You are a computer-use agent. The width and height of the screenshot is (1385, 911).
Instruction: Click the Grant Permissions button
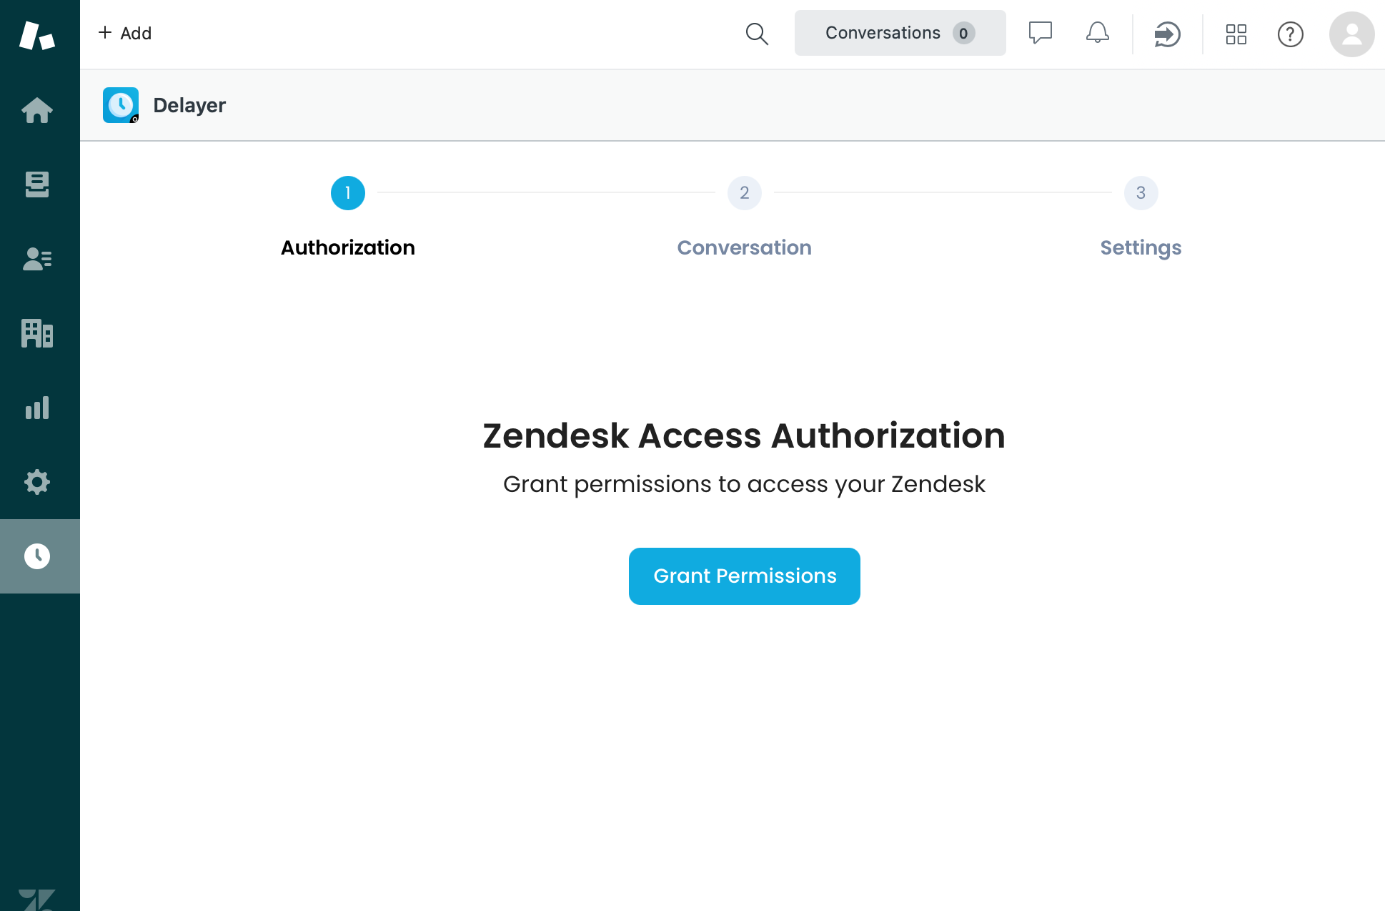pos(744,576)
